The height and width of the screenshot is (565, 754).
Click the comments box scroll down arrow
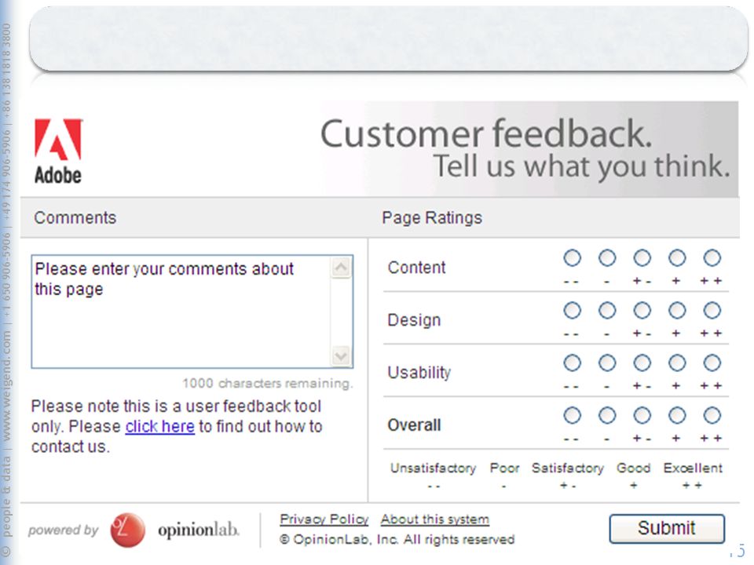[341, 356]
